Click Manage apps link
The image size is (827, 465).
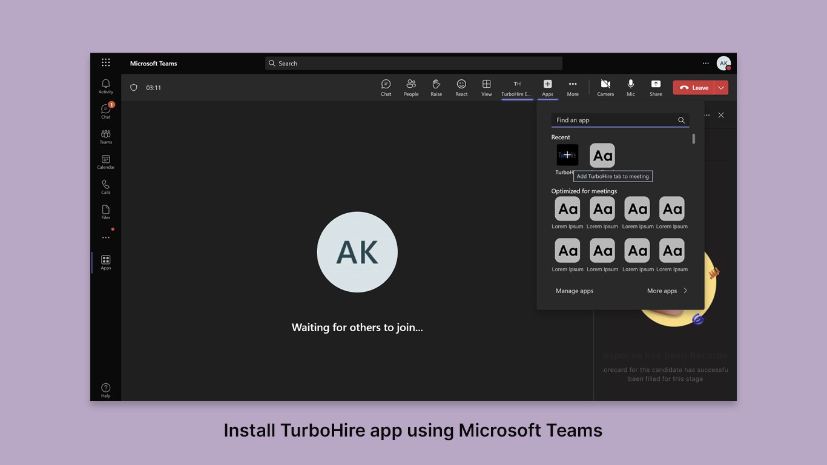pyautogui.click(x=575, y=291)
